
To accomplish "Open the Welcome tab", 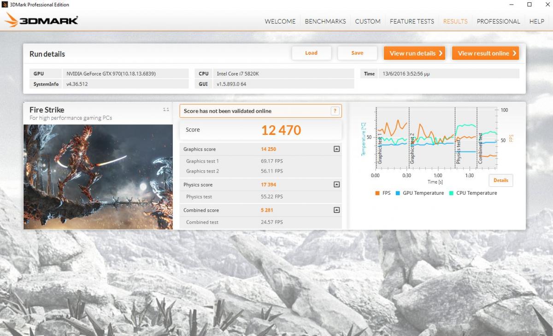I will pos(280,21).
